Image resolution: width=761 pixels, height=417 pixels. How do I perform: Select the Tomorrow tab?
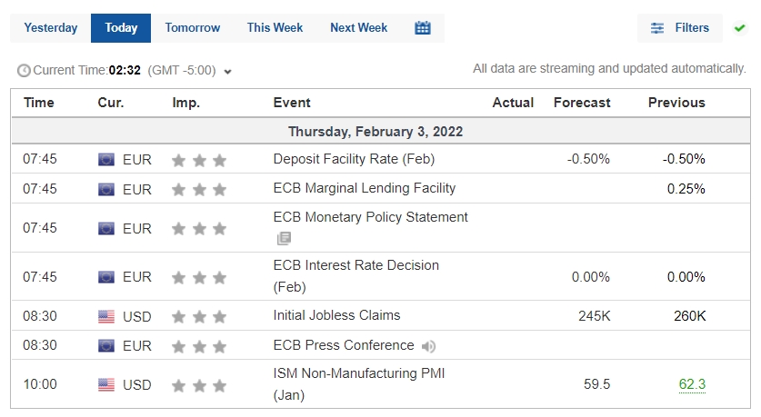192,28
